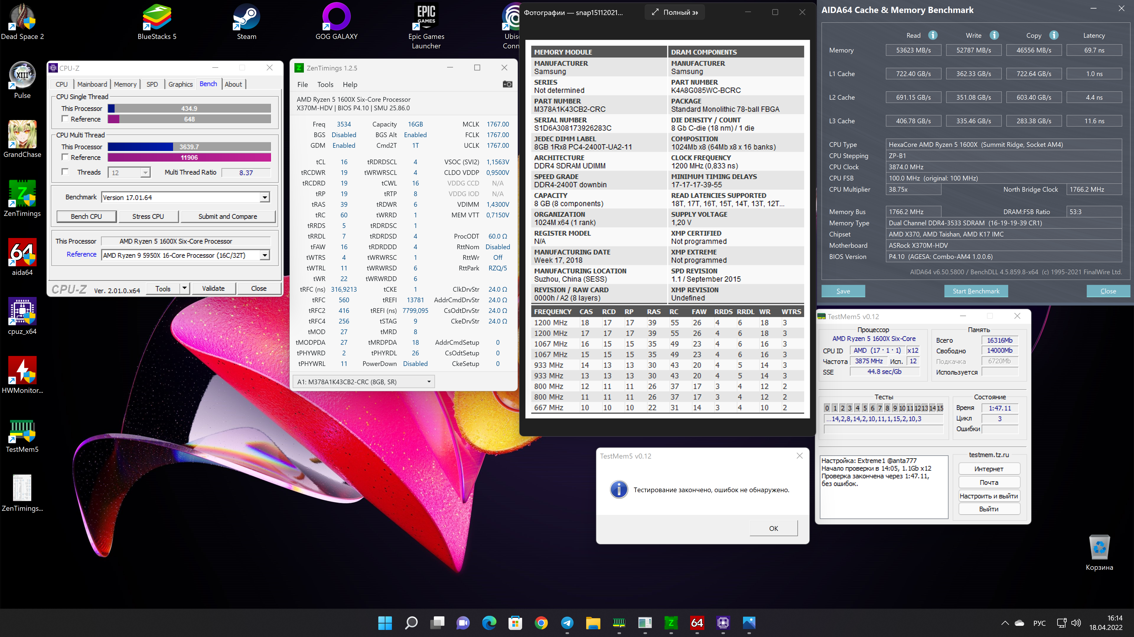The image size is (1134, 637).
Task: Switch to the SPD tab in CPU-Z
Action: pos(152,84)
